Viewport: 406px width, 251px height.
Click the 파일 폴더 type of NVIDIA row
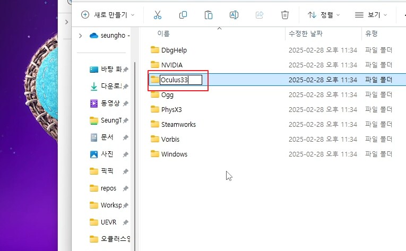click(x=378, y=65)
